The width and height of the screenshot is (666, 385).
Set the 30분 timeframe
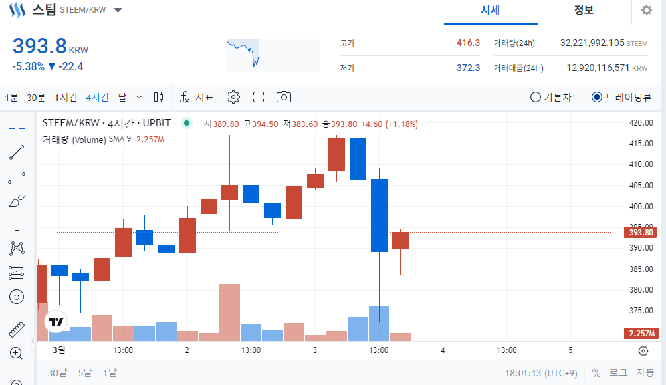(36, 98)
